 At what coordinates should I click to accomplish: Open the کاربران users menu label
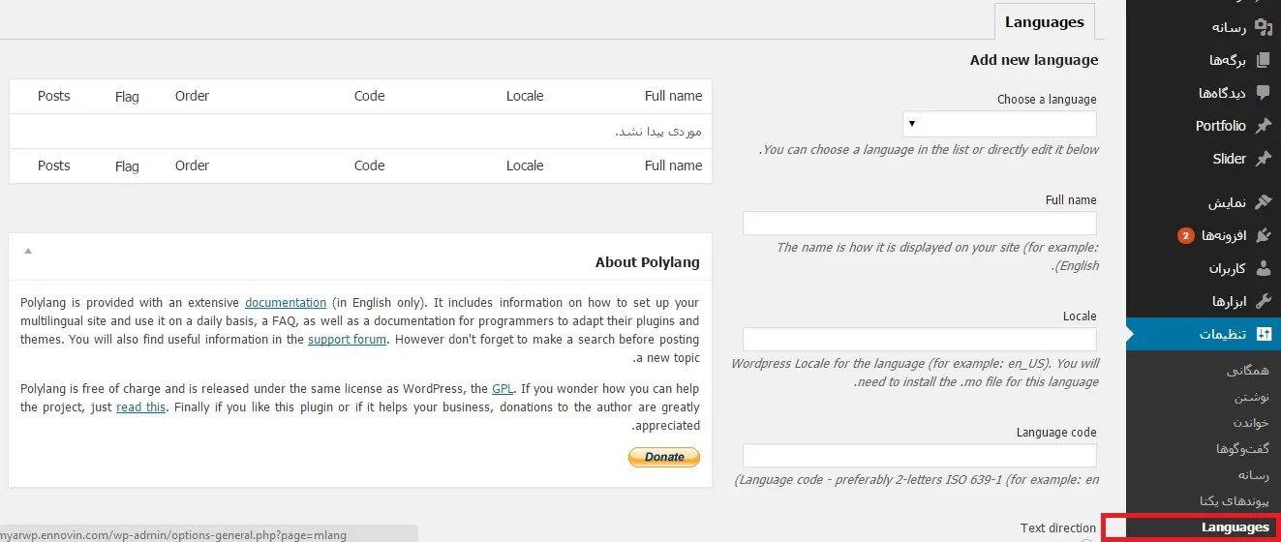[x=1227, y=268]
